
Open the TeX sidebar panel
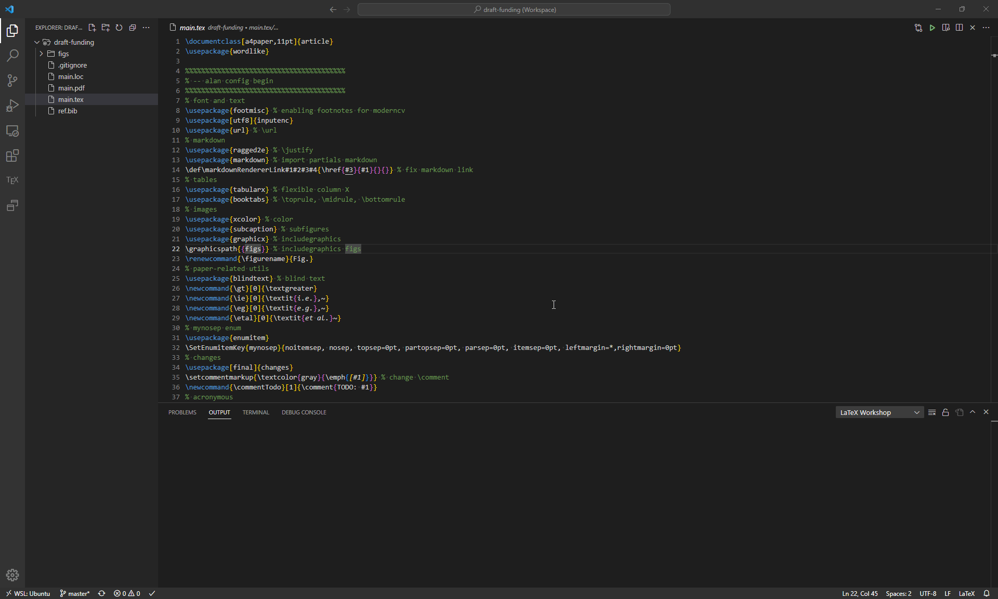12,180
